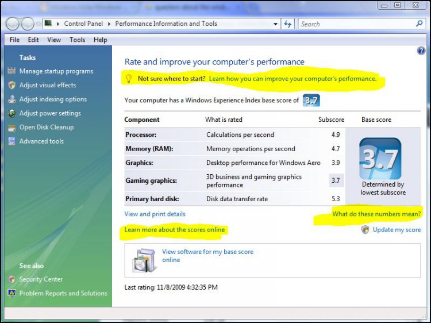Click the Memory (RAM): row label
This screenshot has height=323, width=431.
point(149,149)
